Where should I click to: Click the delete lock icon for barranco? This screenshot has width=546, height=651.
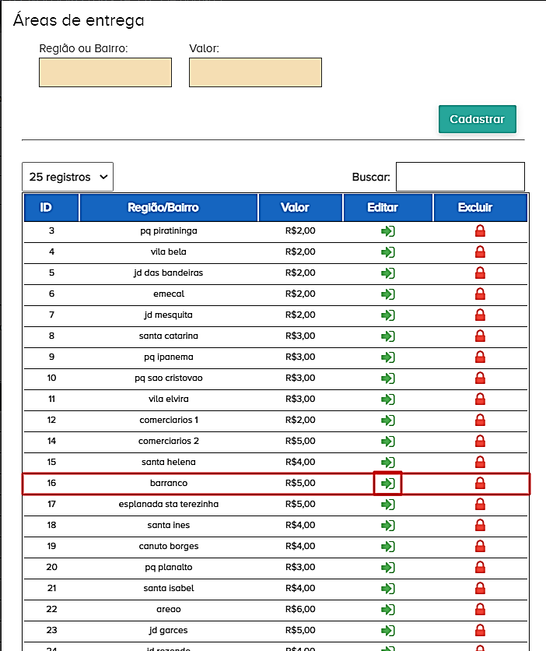tap(480, 484)
